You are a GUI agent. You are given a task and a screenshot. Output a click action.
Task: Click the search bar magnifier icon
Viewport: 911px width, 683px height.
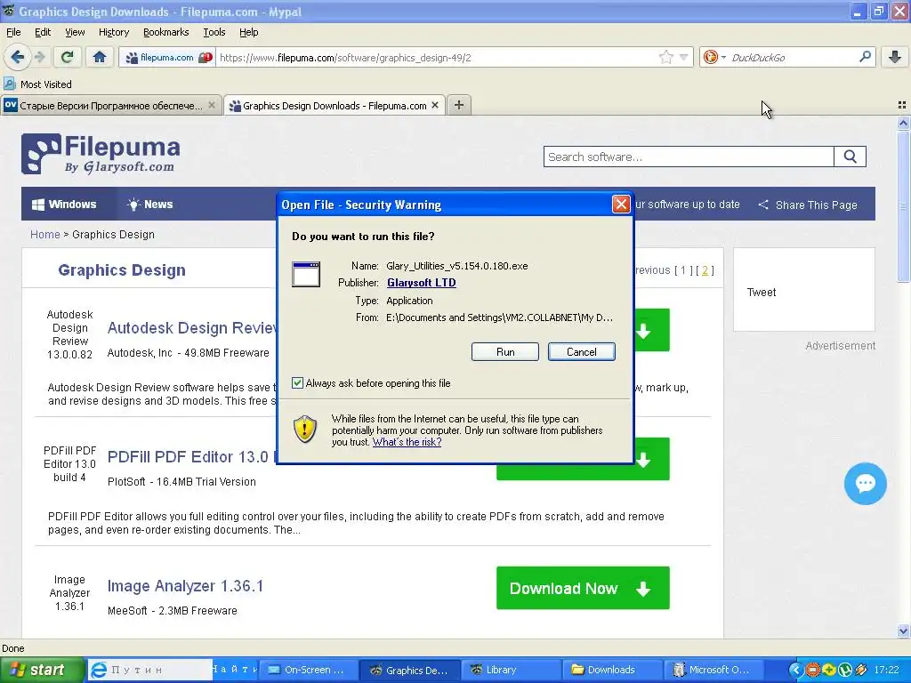[865, 57]
